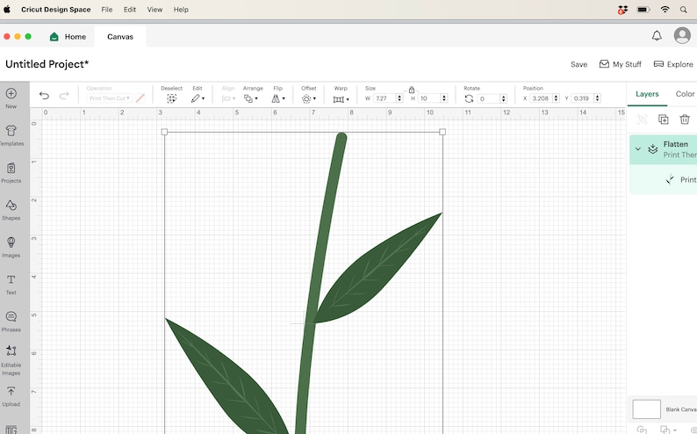Screen dimensions: 697x434
Task: Click the Untitled Project title
Action: pyautogui.click(x=47, y=64)
